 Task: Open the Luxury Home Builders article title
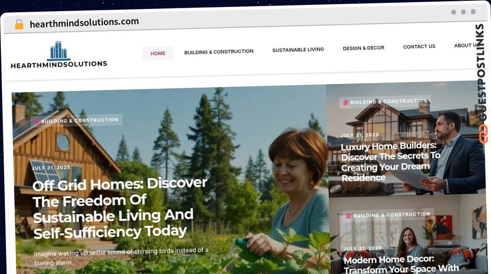[x=390, y=162]
